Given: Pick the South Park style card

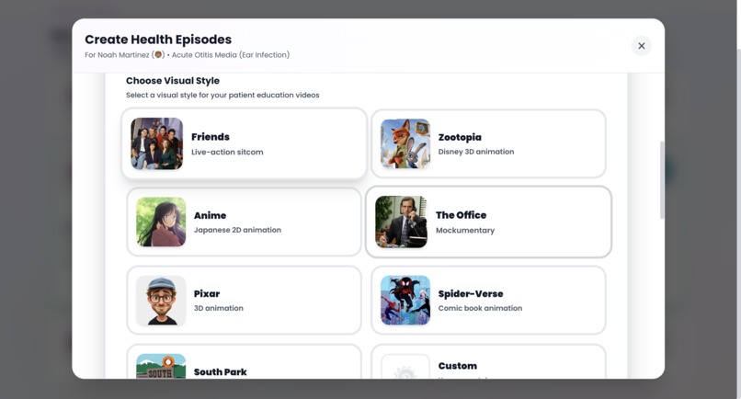Looking at the screenshot, I should pos(245,361).
